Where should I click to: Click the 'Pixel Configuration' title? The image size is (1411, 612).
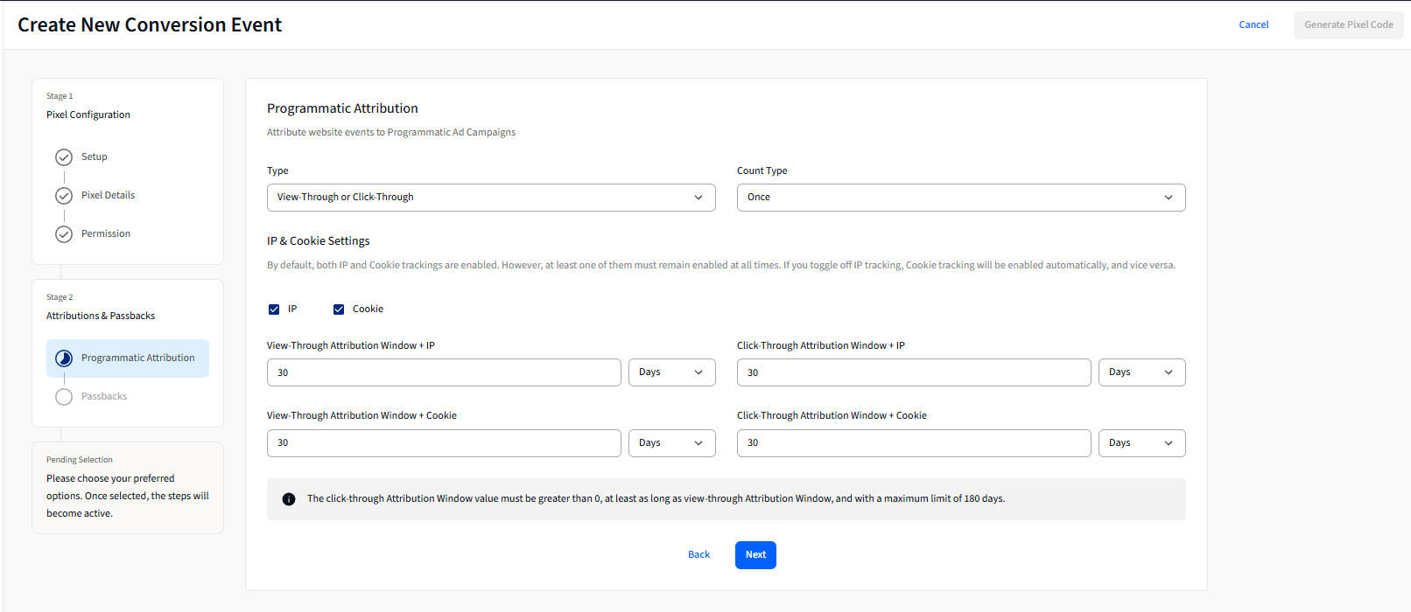pyautogui.click(x=88, y=115)
